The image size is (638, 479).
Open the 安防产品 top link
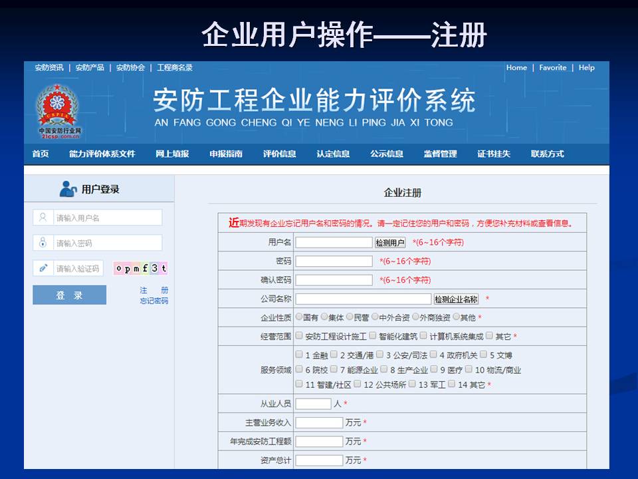(x=90, y=68)
